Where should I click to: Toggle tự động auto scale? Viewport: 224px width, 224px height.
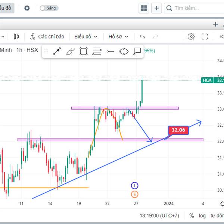[217, 216]
